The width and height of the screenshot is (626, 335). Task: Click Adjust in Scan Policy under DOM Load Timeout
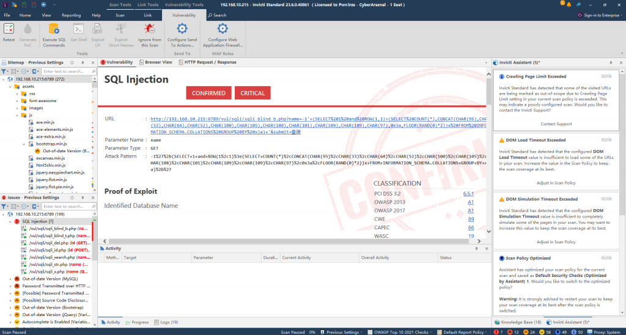coord(556,182)
